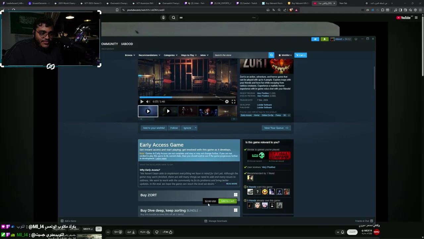Open the recommending friend's avatar
The image size is (424, 239).
tap(250, 178)
